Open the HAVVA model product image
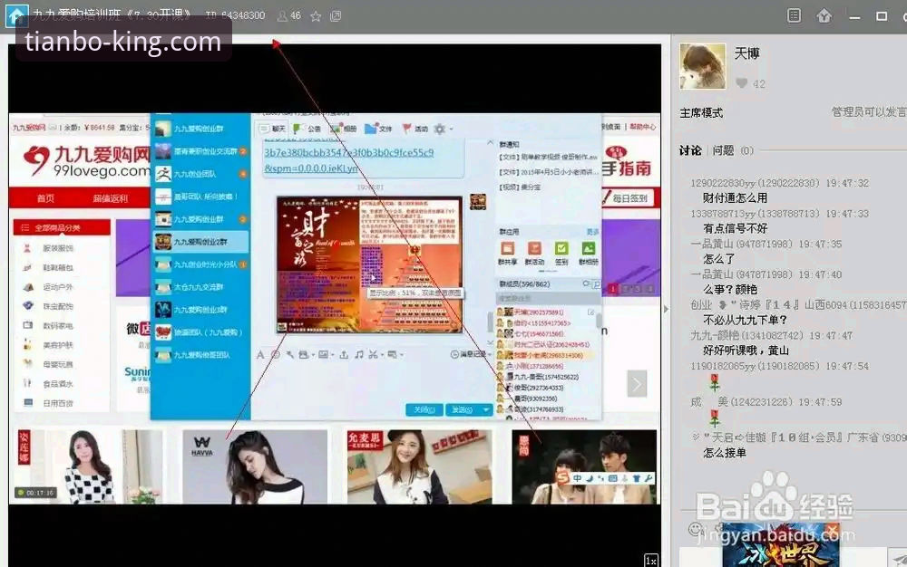 255,466
